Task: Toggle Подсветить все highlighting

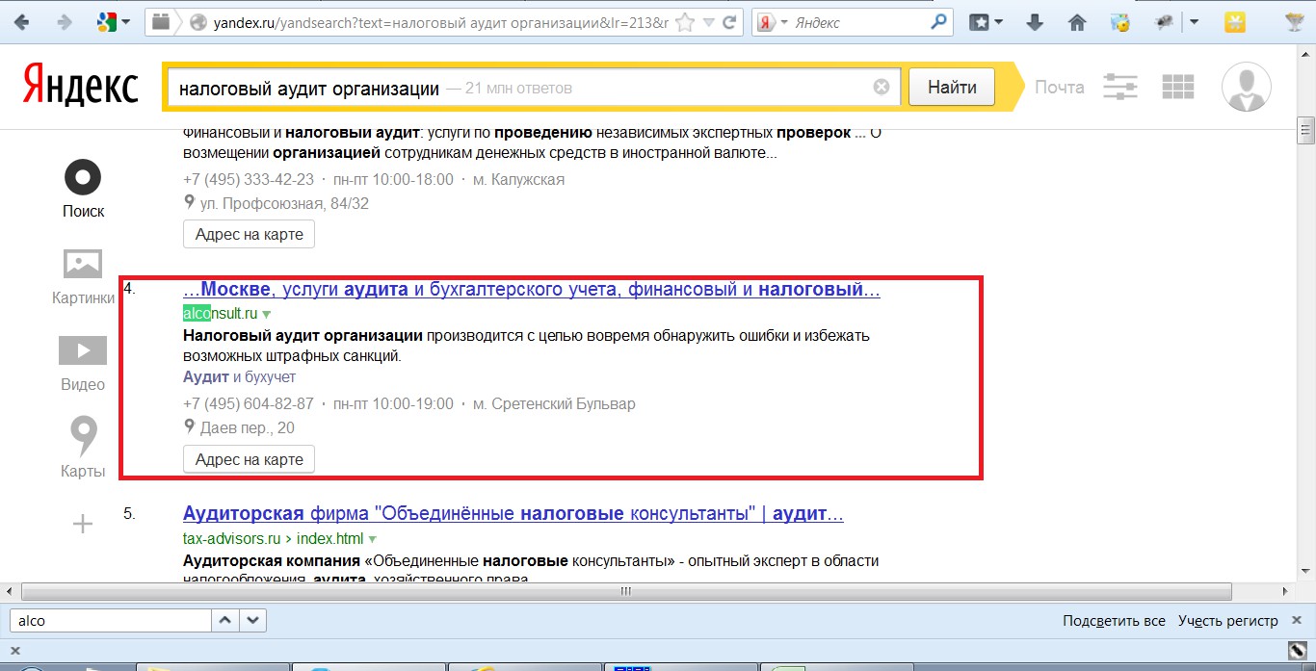Action: pos(1114,621)
